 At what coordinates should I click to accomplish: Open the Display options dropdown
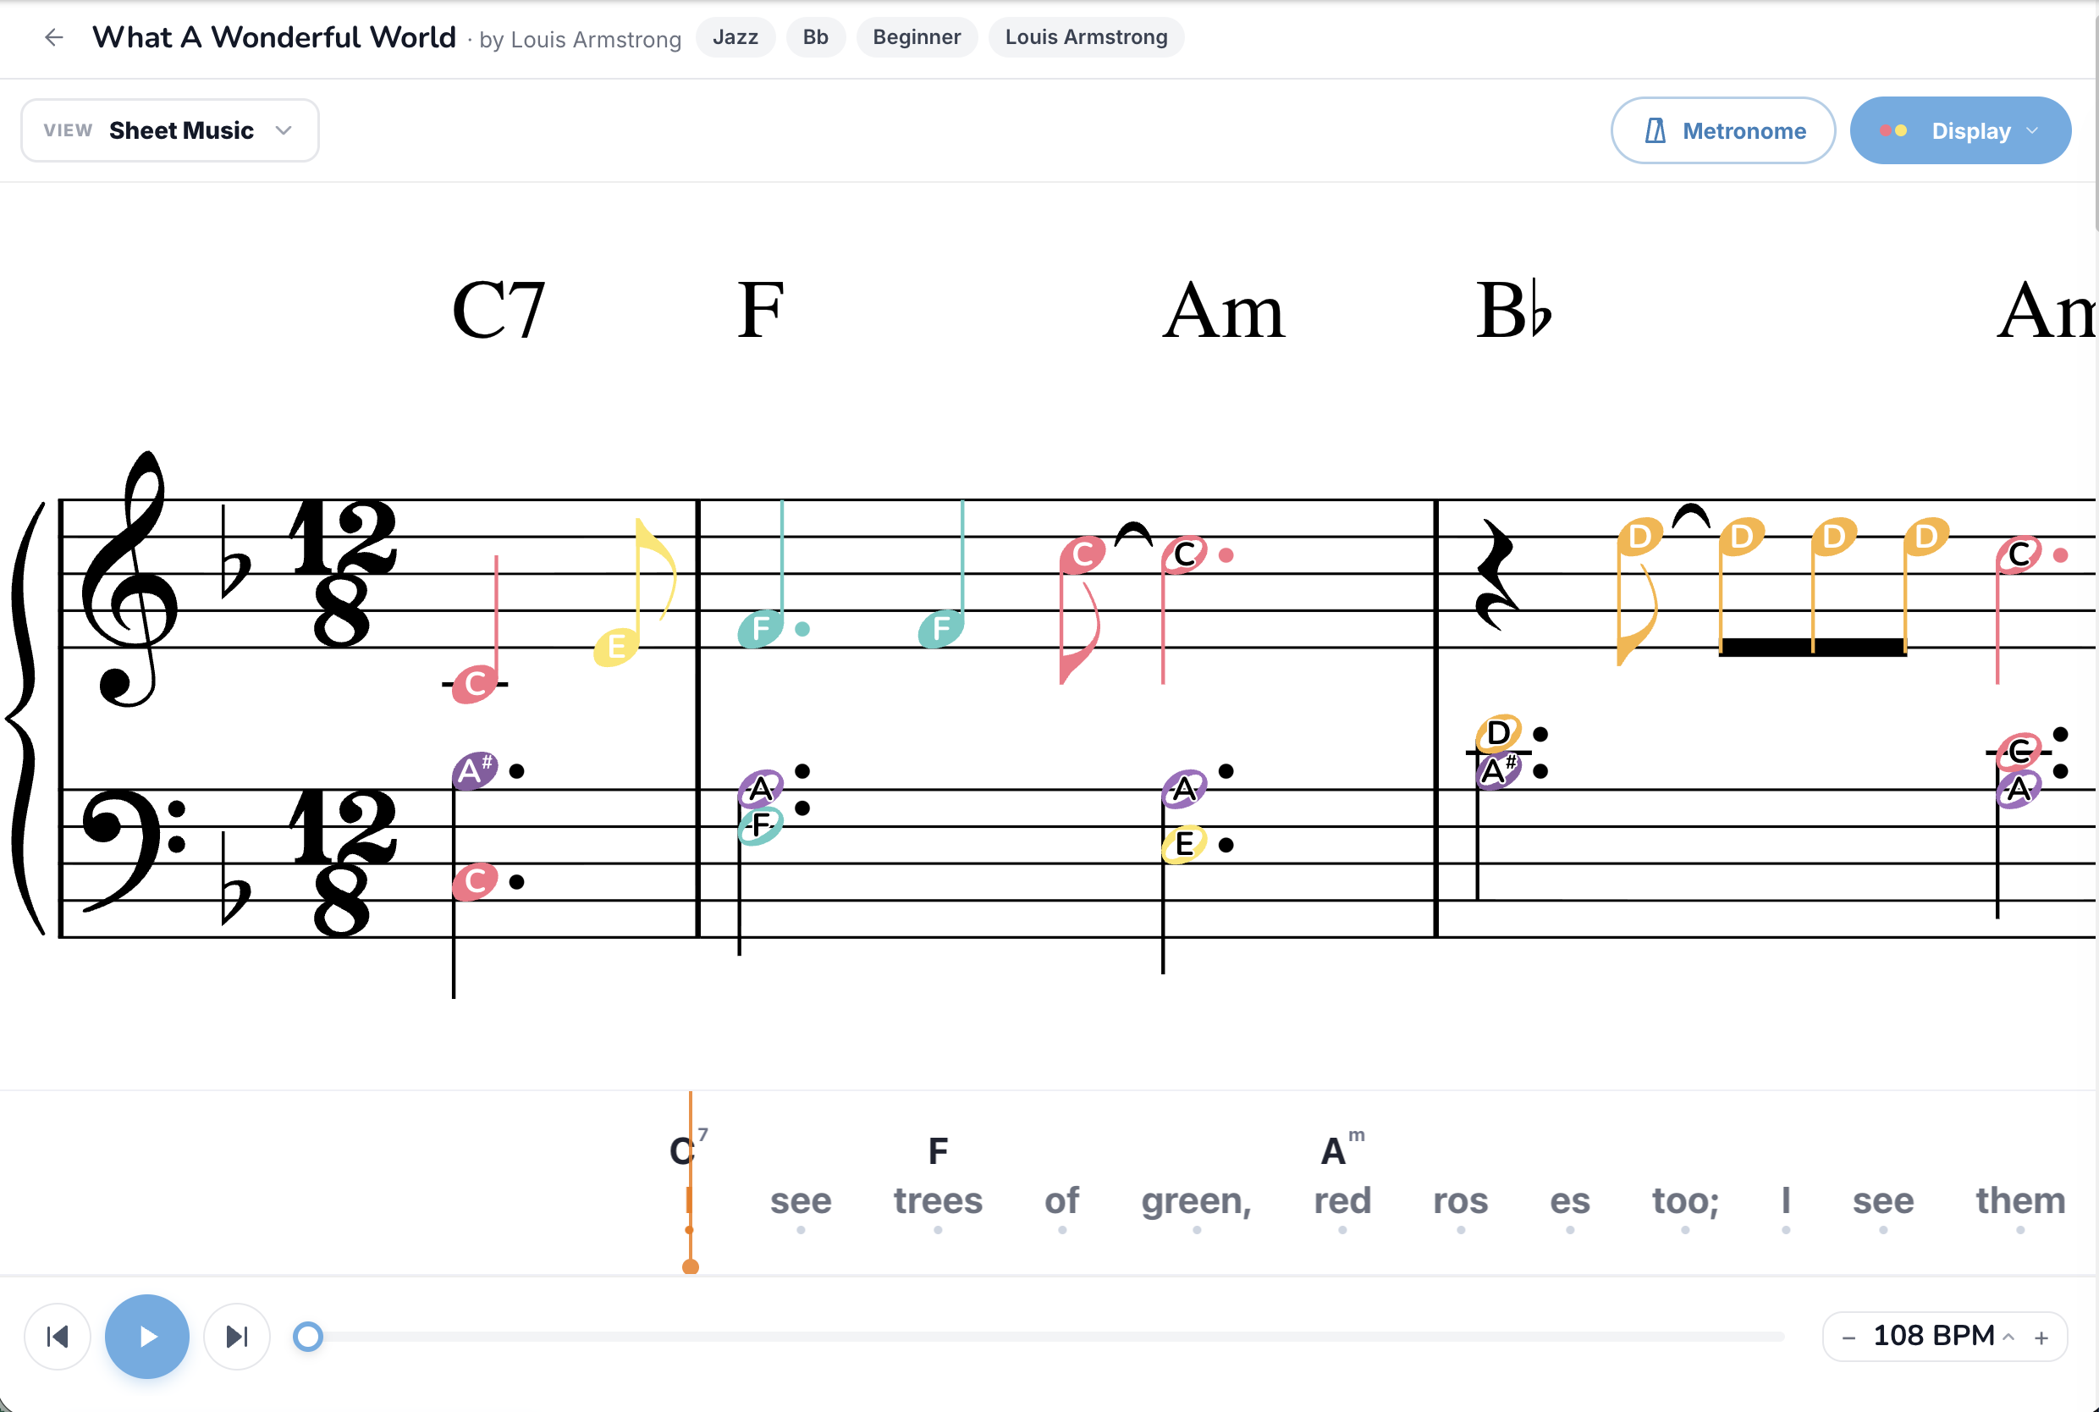(1959, 130)
